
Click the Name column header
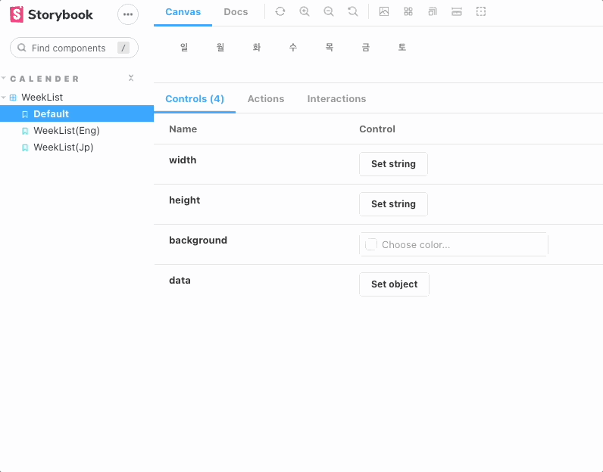pos(183,129)
